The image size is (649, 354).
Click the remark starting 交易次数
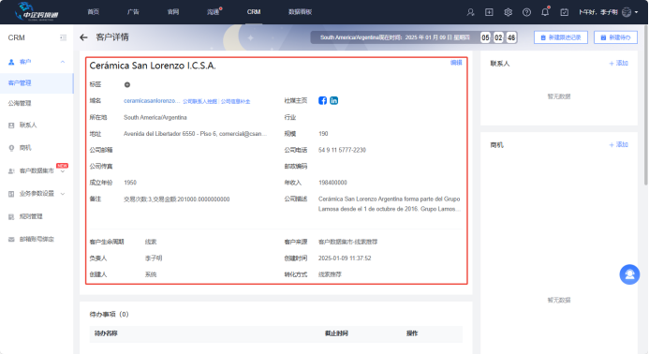point(177,199)
